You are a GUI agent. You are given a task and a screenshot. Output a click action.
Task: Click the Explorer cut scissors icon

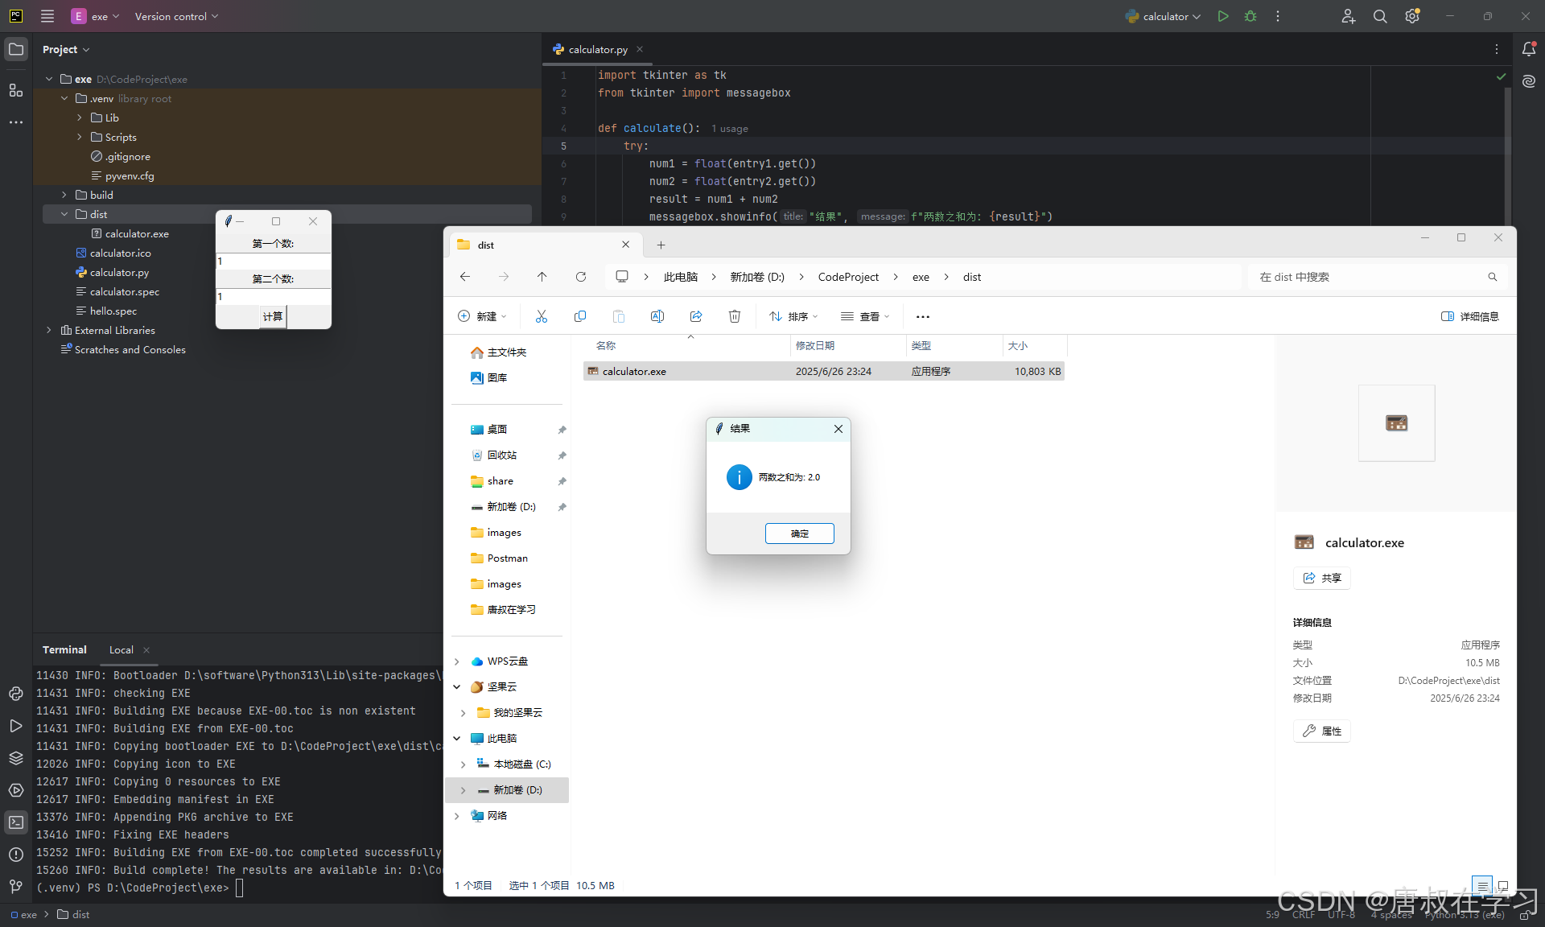tap(542, 316)
